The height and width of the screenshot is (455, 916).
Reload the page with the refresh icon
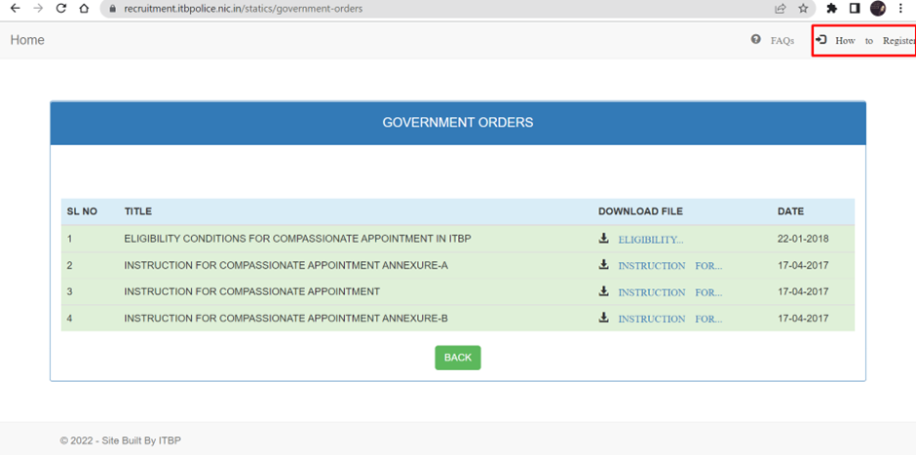(x=61, y=9)
